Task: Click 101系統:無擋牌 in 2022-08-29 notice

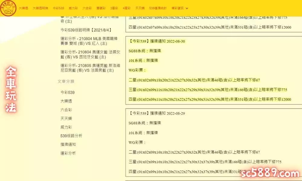Action: [x=143, y=133]
